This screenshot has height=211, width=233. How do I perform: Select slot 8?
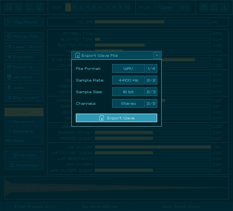(114, 7)
